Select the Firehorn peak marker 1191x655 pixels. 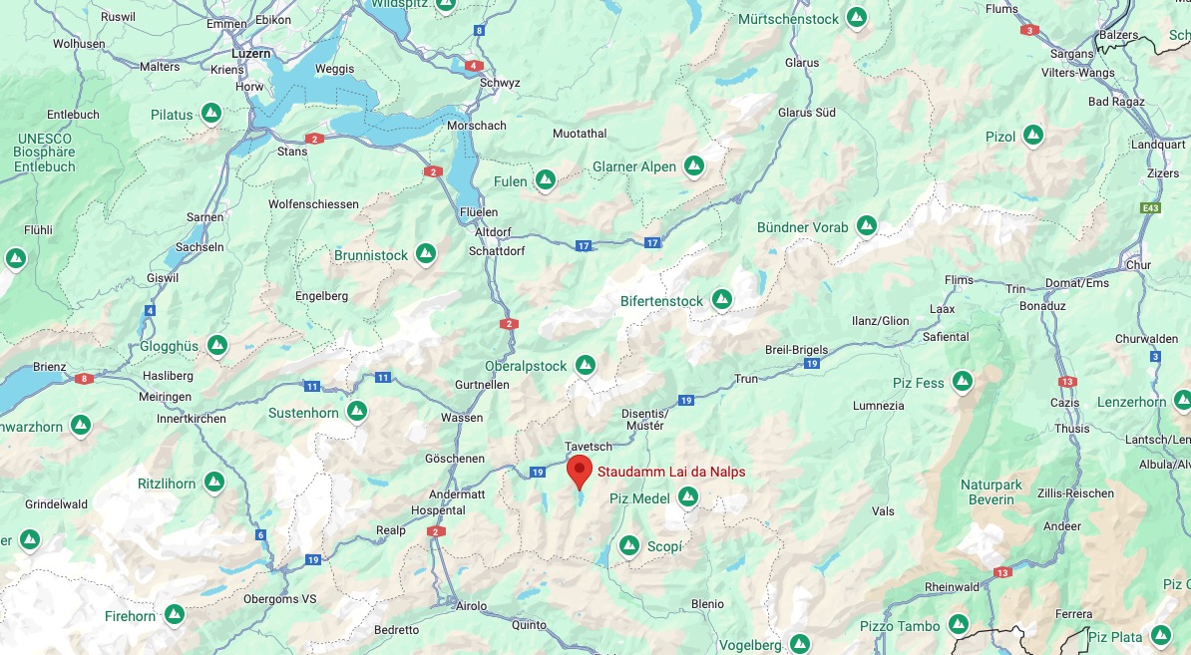pyautogui.click(x=175, y=614)
